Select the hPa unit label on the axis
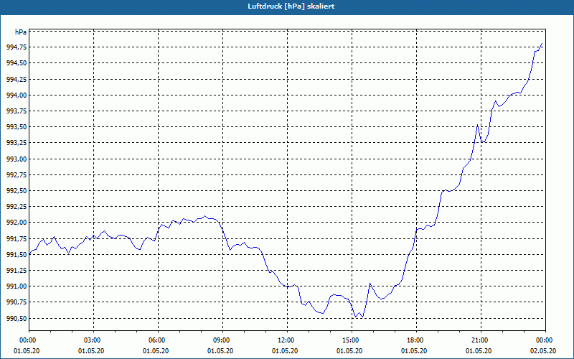This screenshot has width=574, height=359. click(21, 32)
